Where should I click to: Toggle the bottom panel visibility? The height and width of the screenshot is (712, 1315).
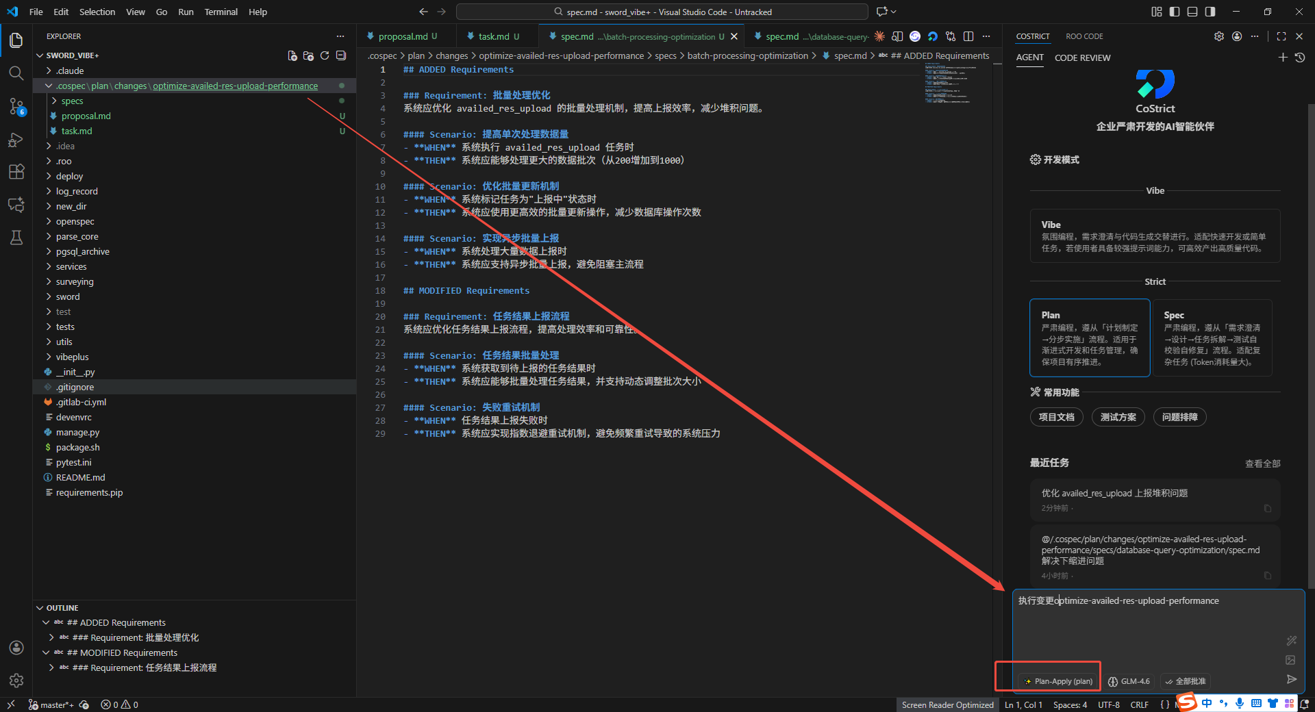1192,12
